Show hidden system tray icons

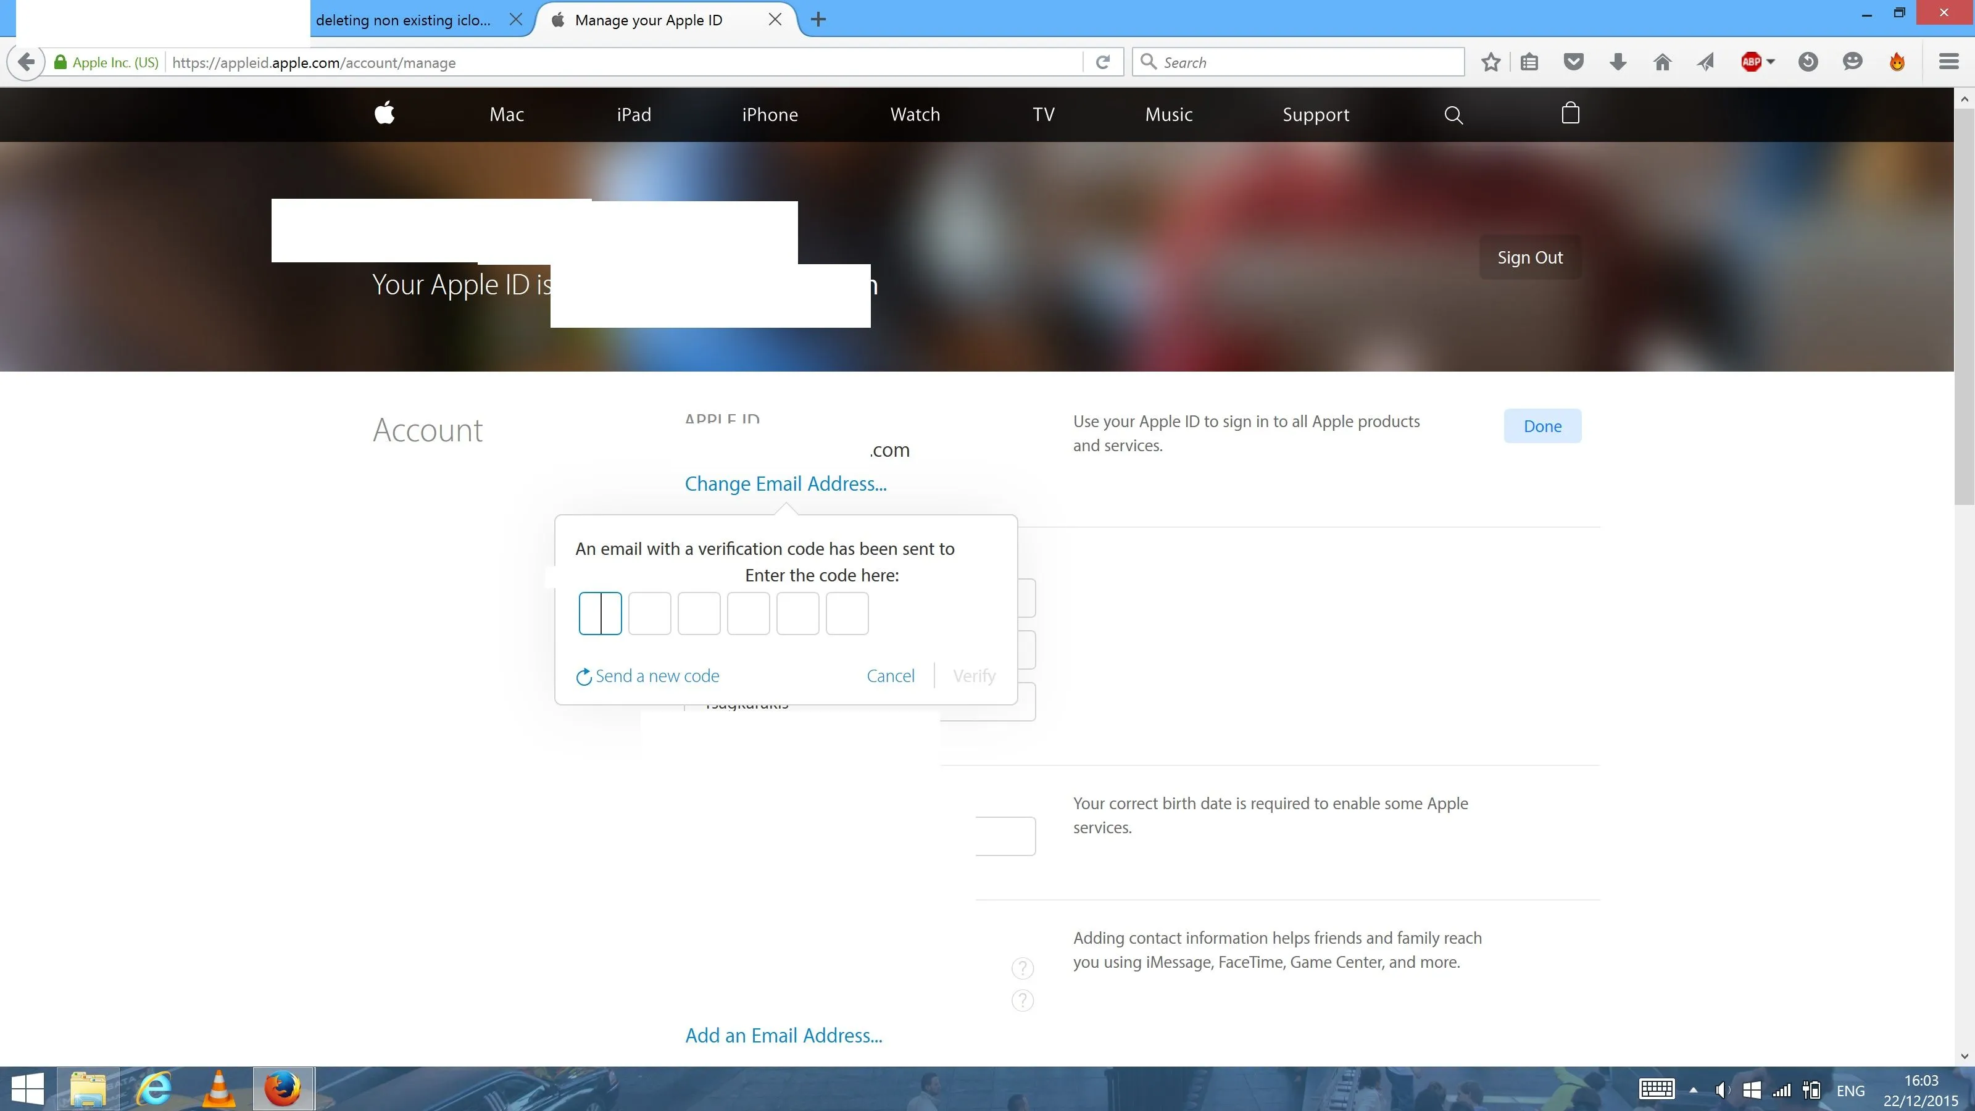pos(1693,1089)
